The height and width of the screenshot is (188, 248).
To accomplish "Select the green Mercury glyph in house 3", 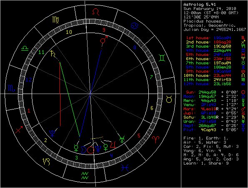I will coord(76,148).
